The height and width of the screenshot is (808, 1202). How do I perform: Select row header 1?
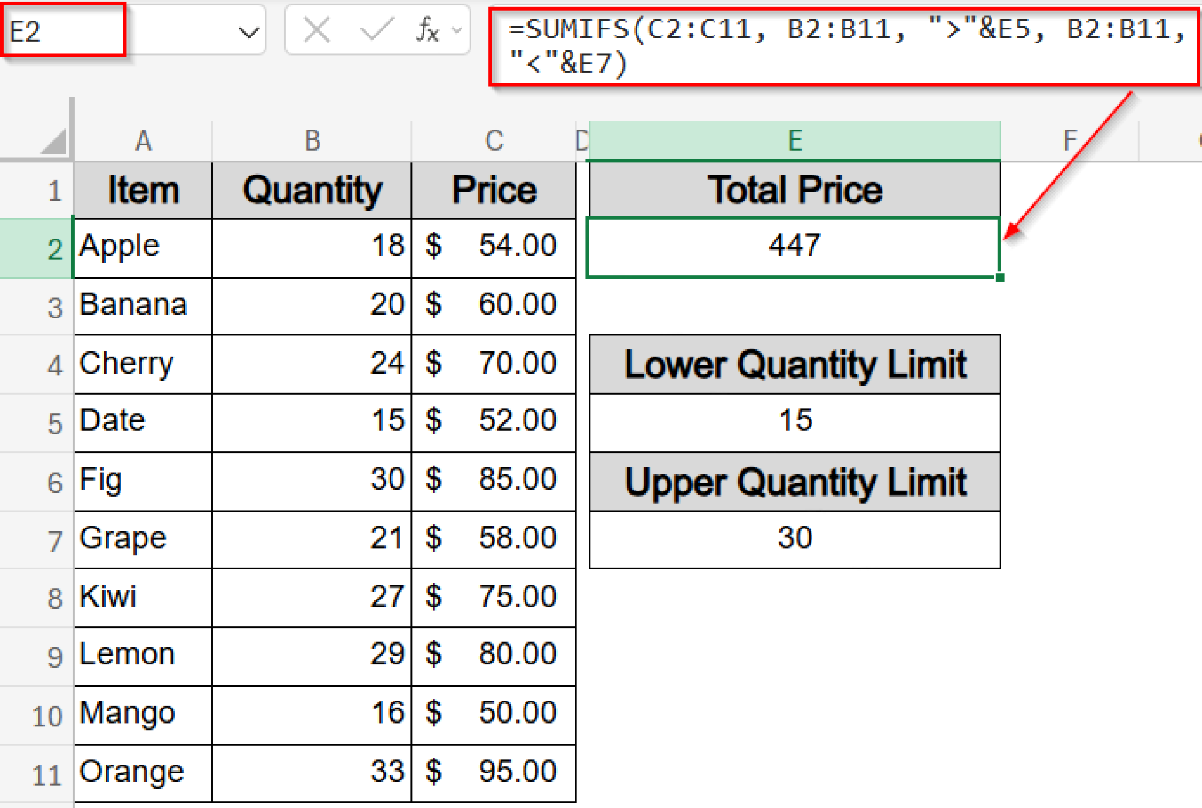(x=54, y=189)
